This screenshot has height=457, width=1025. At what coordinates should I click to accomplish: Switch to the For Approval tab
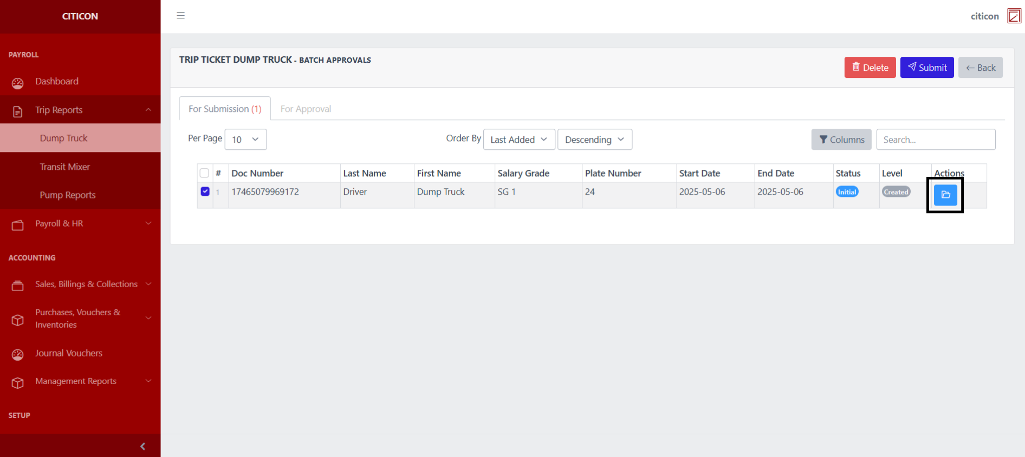pyautogui.click(x=306, y=109)
